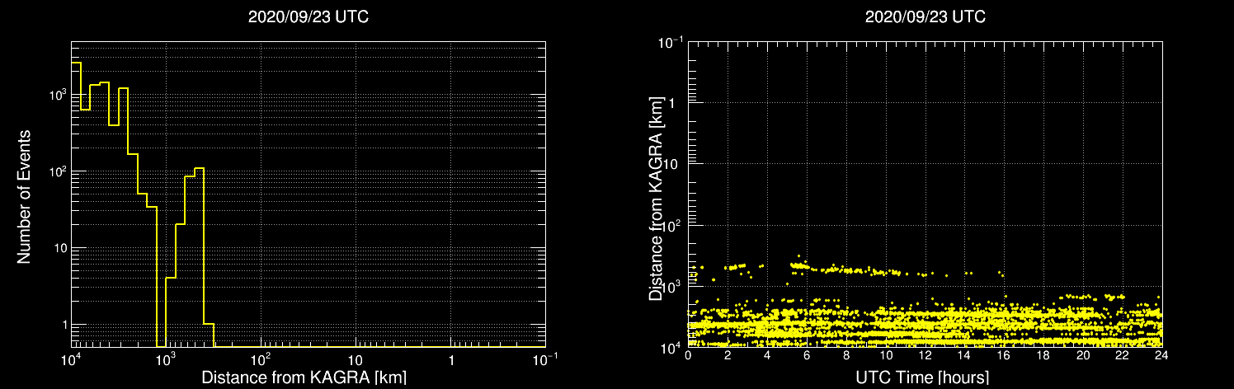Viewport: 1234px width, 389px height.
Task: Click the 18 hour tick on UTC Time axis
Action: coord(1043,357)
